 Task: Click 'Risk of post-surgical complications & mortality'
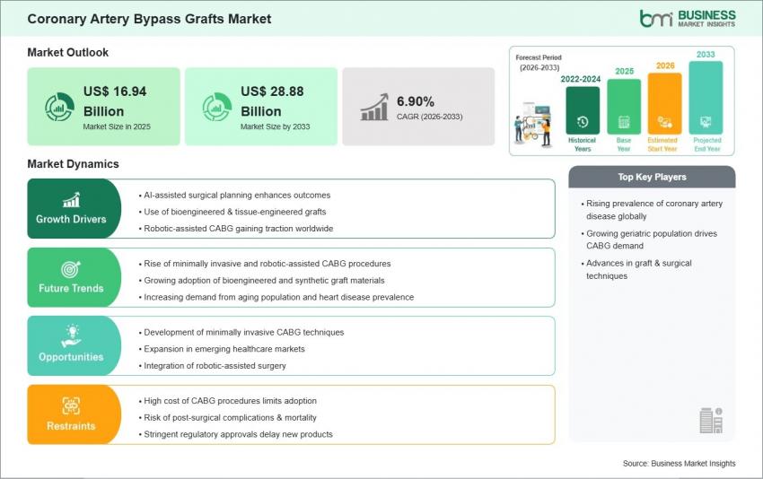point(228,417)
